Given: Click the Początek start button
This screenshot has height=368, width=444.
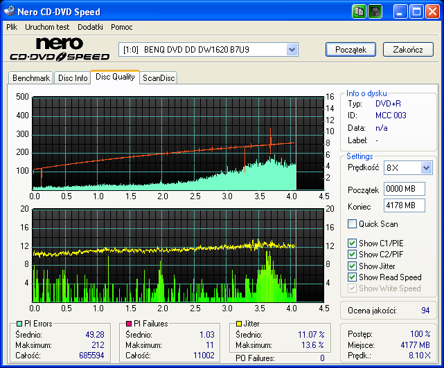Looking at the screenshot, I should coord(350,50).
